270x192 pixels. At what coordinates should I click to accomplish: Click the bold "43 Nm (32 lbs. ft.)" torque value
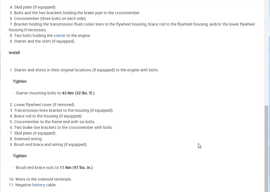click(78, 93)
